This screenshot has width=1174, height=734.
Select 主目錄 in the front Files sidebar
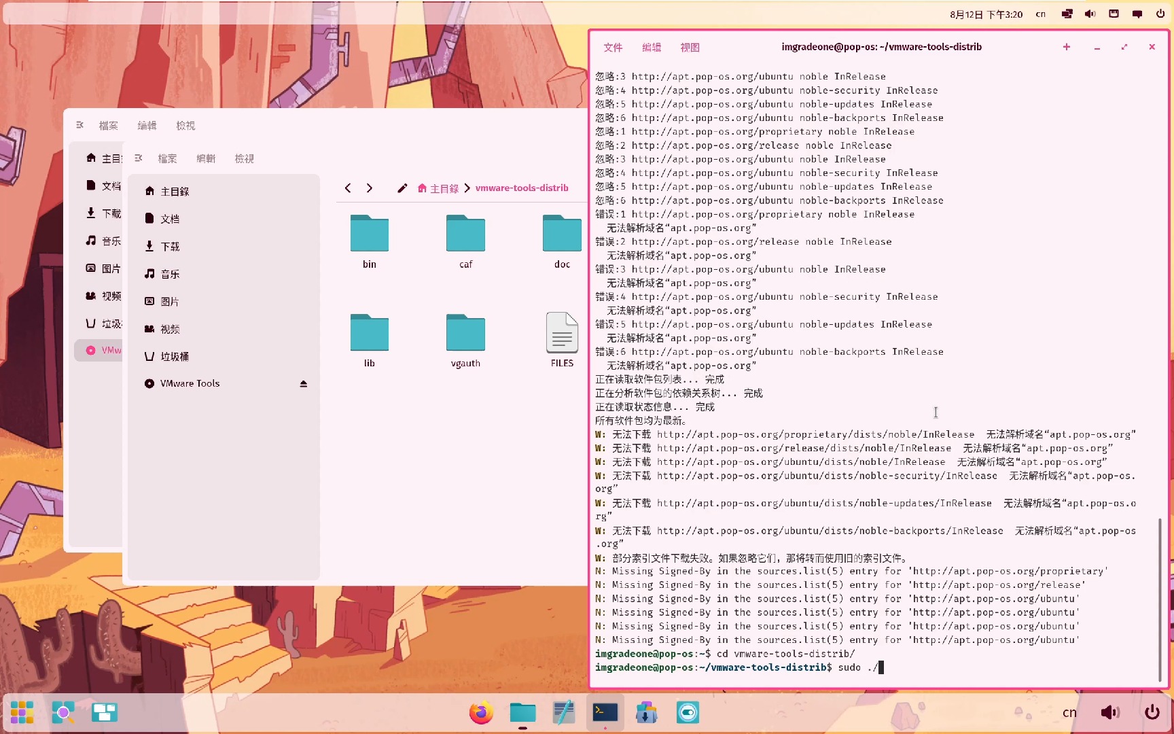coord(224,192)
